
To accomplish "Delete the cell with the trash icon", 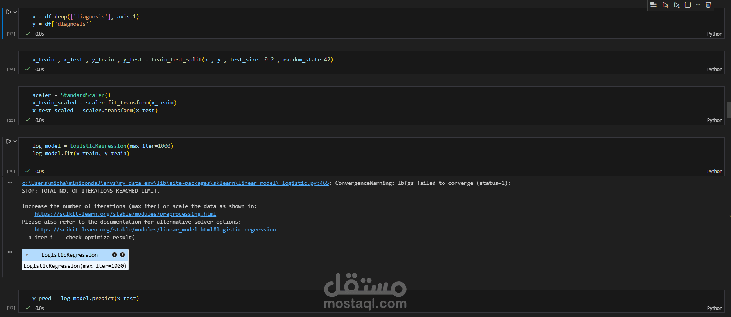I will coord(708,5).
